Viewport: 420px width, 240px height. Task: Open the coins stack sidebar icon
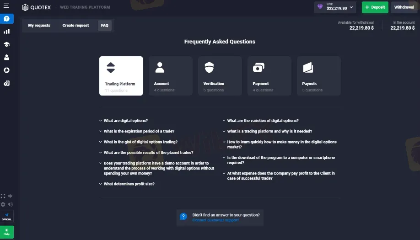click(x=7, y=83)
